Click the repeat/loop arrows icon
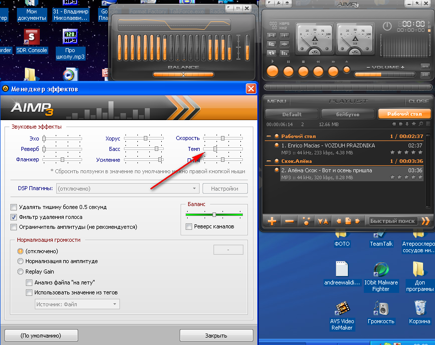 tap(271, 53)
